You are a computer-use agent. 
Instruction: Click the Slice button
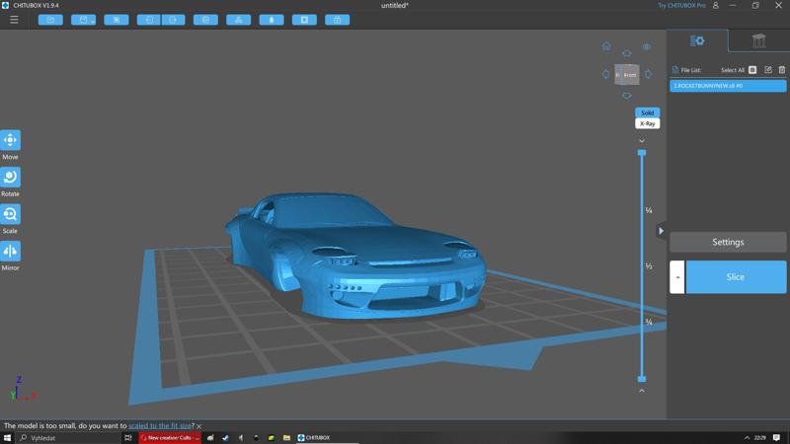coord(736,277)
